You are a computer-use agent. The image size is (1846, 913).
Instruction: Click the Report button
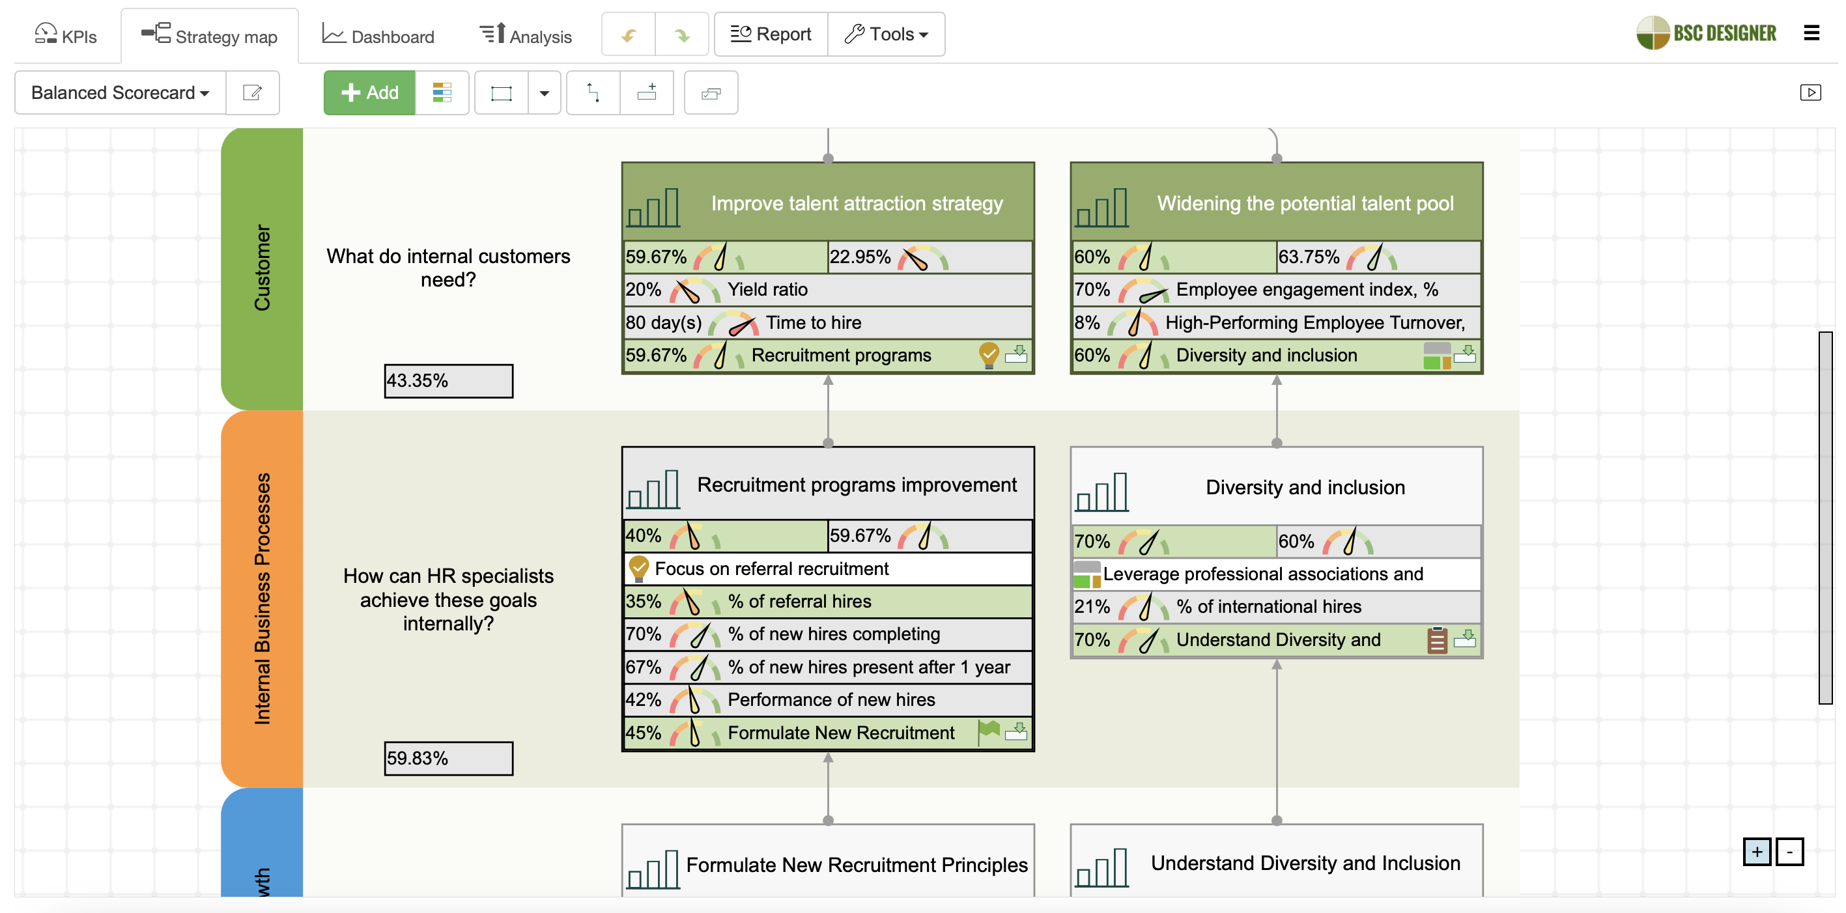point(771,35)
